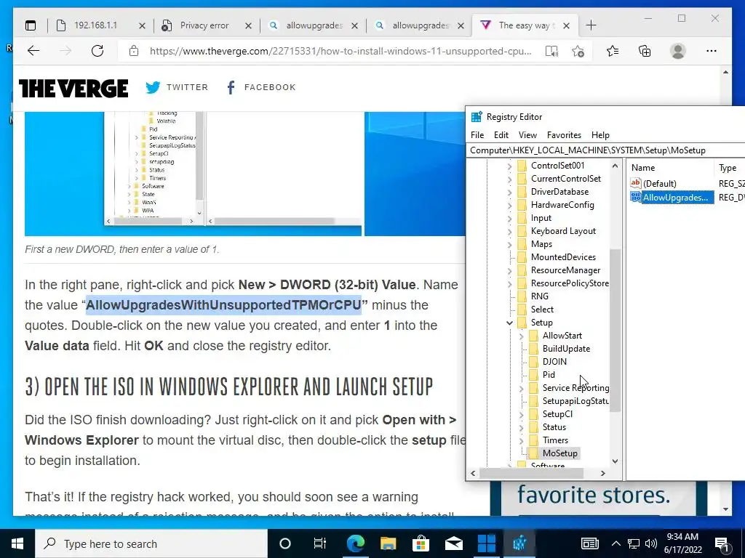Click the favorite stores advertisement
This screenshot has height=558, width=745.
click(x=598, y=498)
